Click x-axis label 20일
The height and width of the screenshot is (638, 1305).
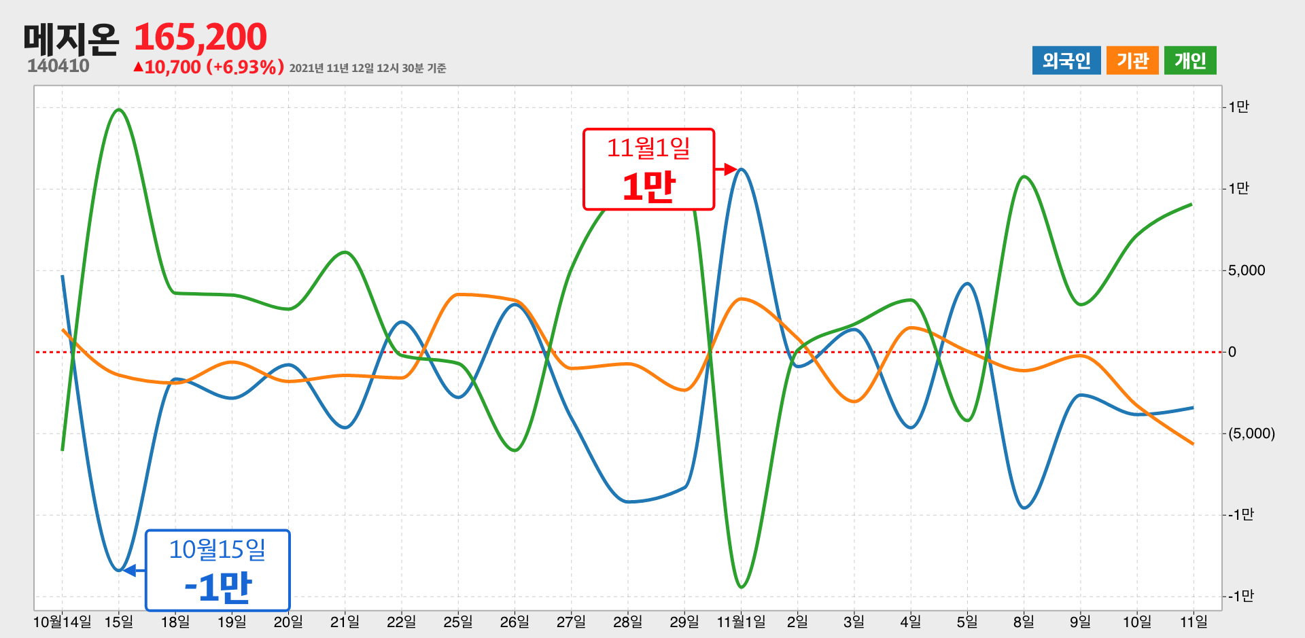(x=288, y=622)
